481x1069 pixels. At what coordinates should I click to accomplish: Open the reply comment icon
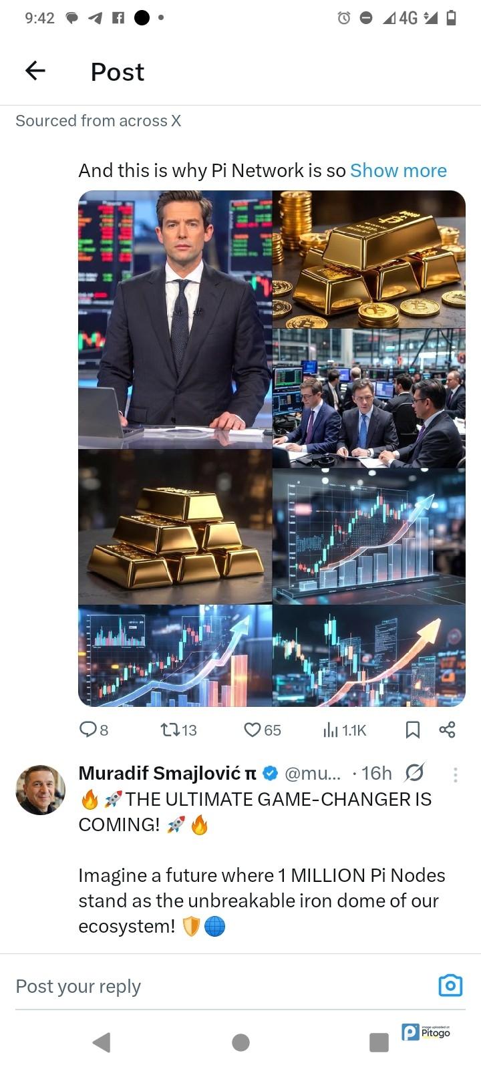(x=88, y=730)
